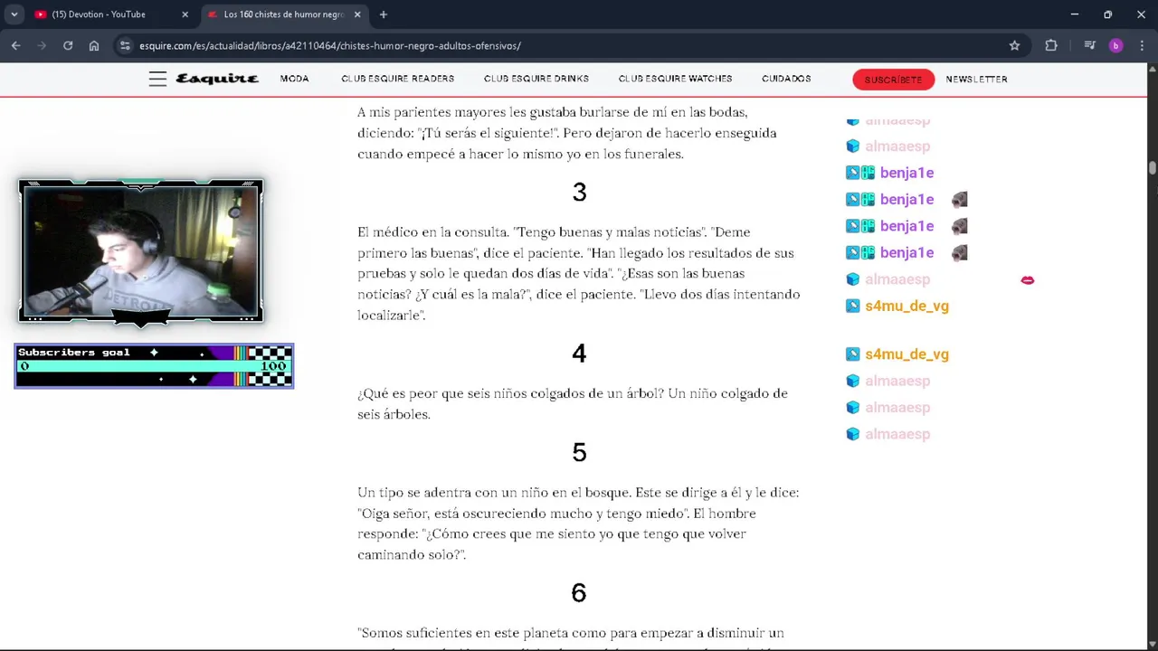Image resolution: width=1158 pixels, height=651 pixels.
Task: Open CLUB ESQUIRE WATCHES section
Action: point(676,79)
